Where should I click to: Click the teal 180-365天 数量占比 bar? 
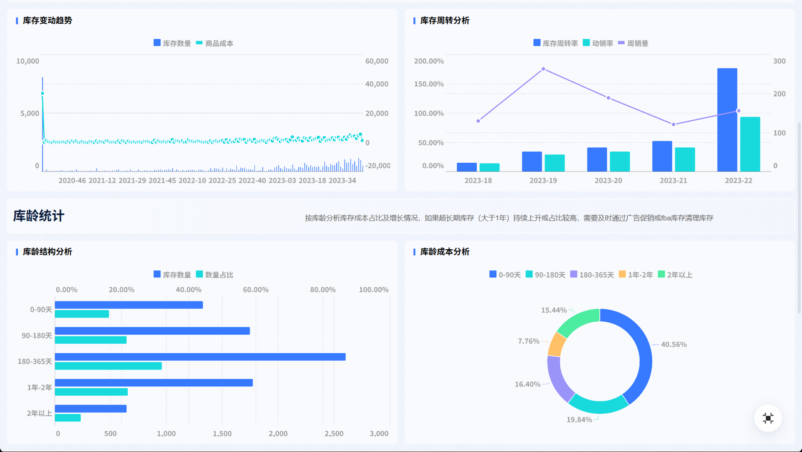108,366
